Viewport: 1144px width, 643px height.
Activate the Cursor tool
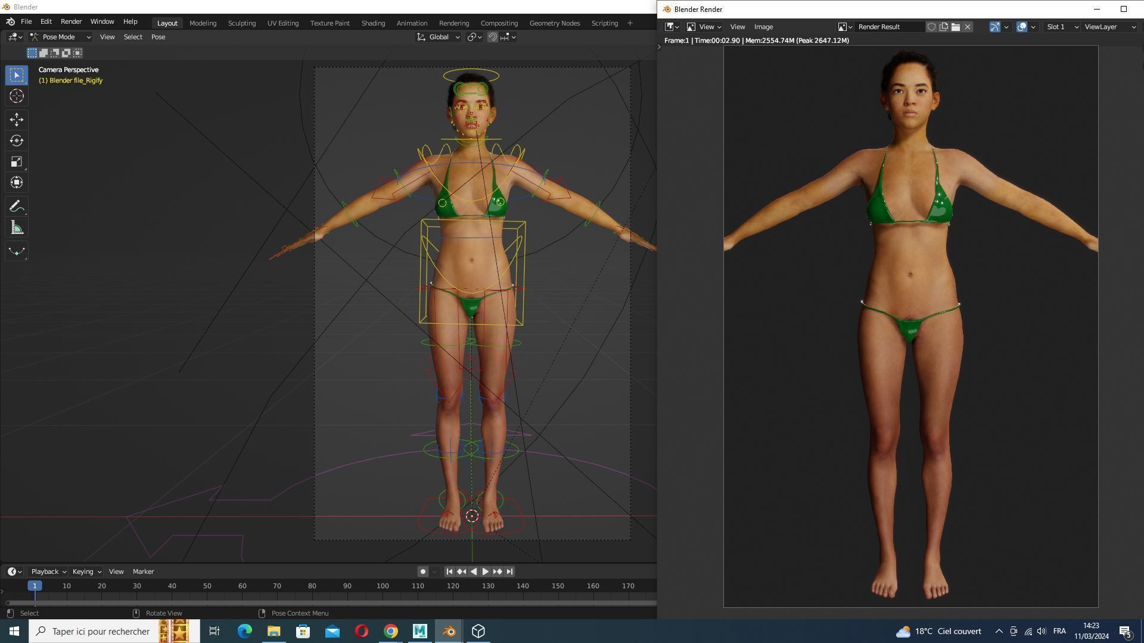(17, 96)
